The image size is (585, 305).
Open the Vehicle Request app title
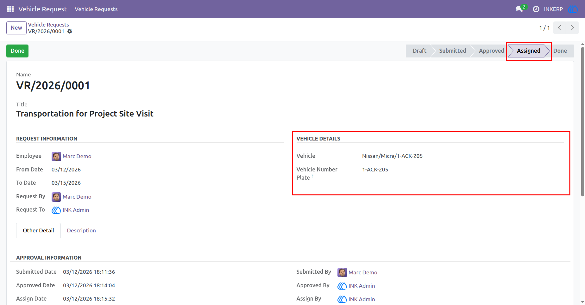click(42, 9)
